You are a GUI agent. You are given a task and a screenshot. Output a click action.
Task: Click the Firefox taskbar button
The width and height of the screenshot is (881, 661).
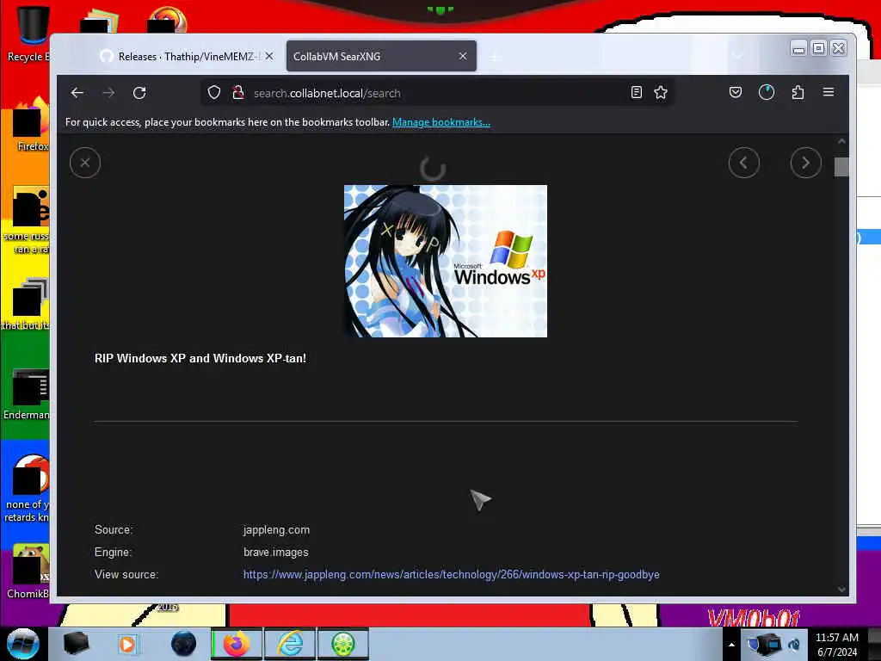pyautogui.click(x=237, y=644)
